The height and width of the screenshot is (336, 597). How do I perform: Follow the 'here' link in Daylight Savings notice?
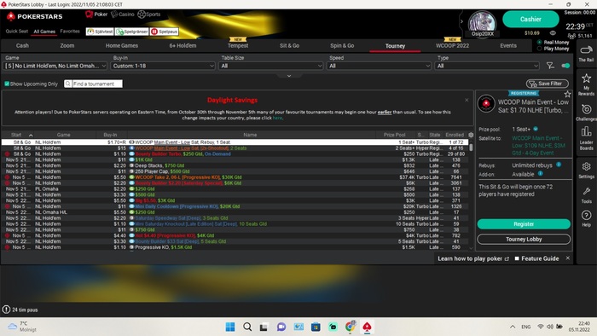click(277, 118)
